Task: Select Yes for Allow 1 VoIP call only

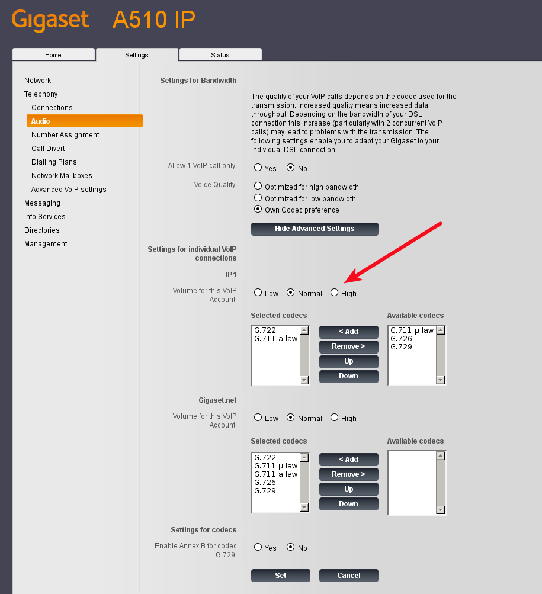Action: 258,167
